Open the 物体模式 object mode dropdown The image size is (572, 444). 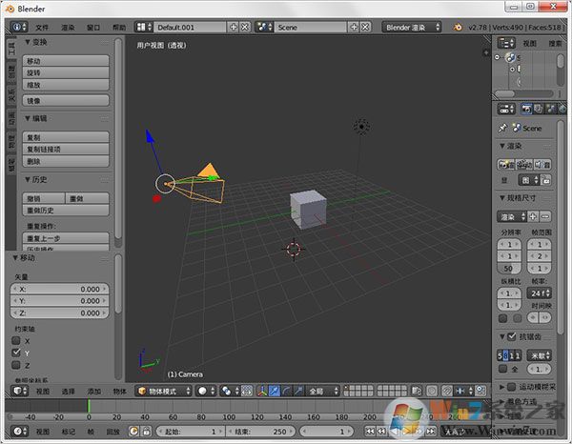(x=162, y=391)
